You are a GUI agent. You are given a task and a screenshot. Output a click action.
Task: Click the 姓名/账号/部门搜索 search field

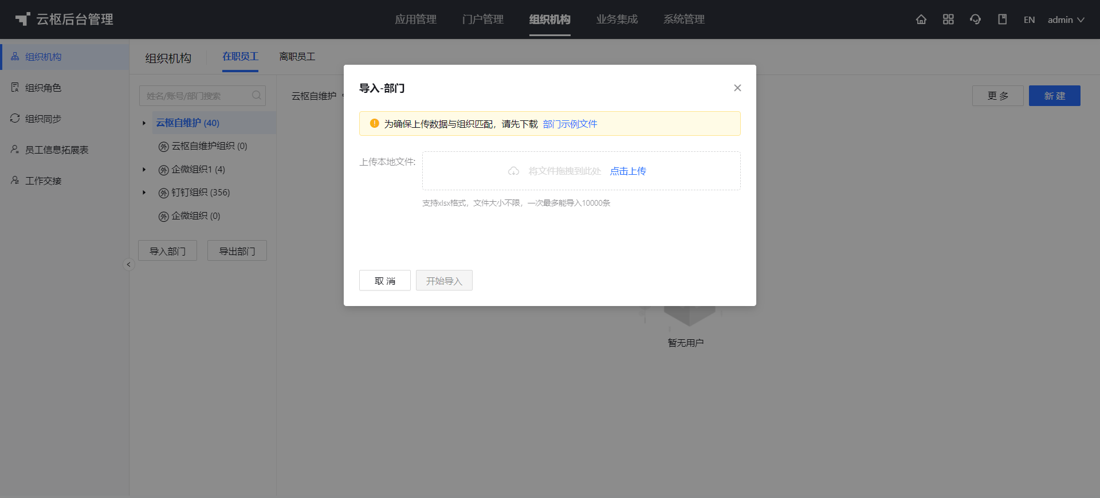click(x=202, y=96)
